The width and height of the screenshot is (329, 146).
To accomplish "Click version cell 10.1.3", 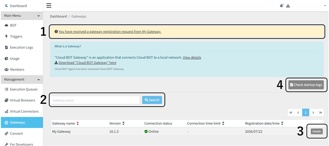I will [114, 132].
